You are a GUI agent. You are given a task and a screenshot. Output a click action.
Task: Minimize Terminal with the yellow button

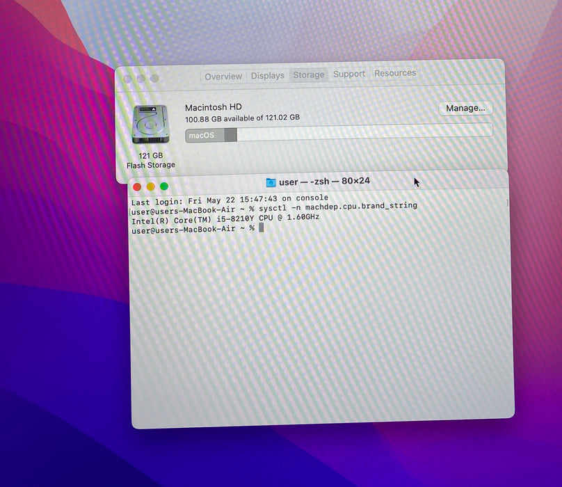(x=150, y=186)
